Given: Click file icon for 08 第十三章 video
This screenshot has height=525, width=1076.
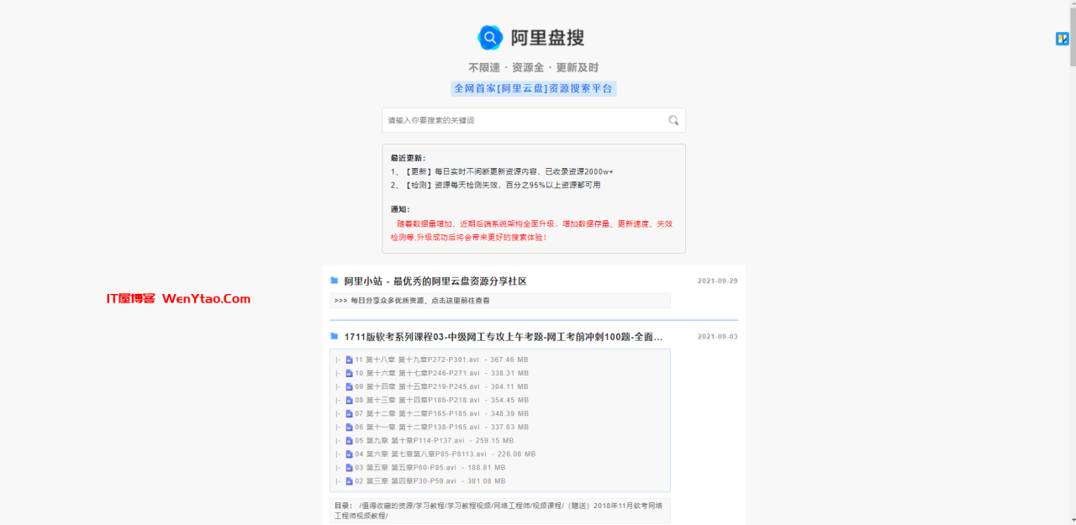Looking at the screenshot, I should 349,400.
